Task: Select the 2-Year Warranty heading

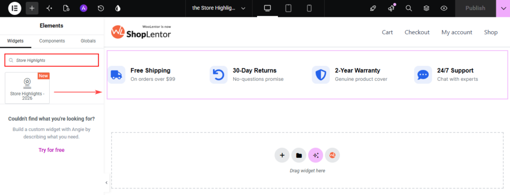Action: 358,70
